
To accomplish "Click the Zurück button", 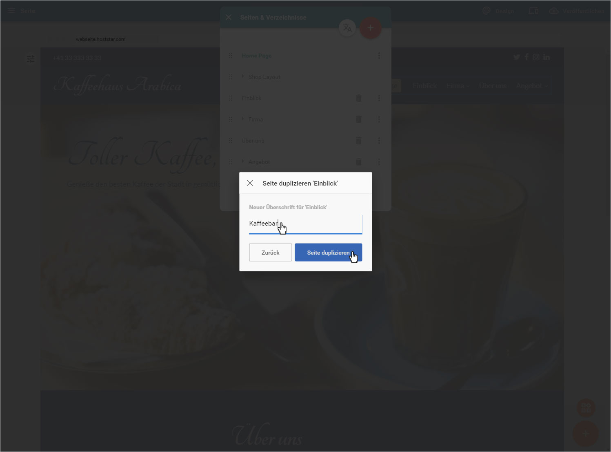I will pyautogui.click(x=271, y=253).
